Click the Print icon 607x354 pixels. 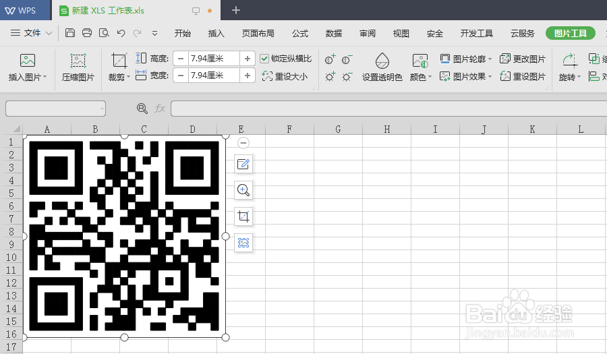pyautogui.click(x=87, y=33)
